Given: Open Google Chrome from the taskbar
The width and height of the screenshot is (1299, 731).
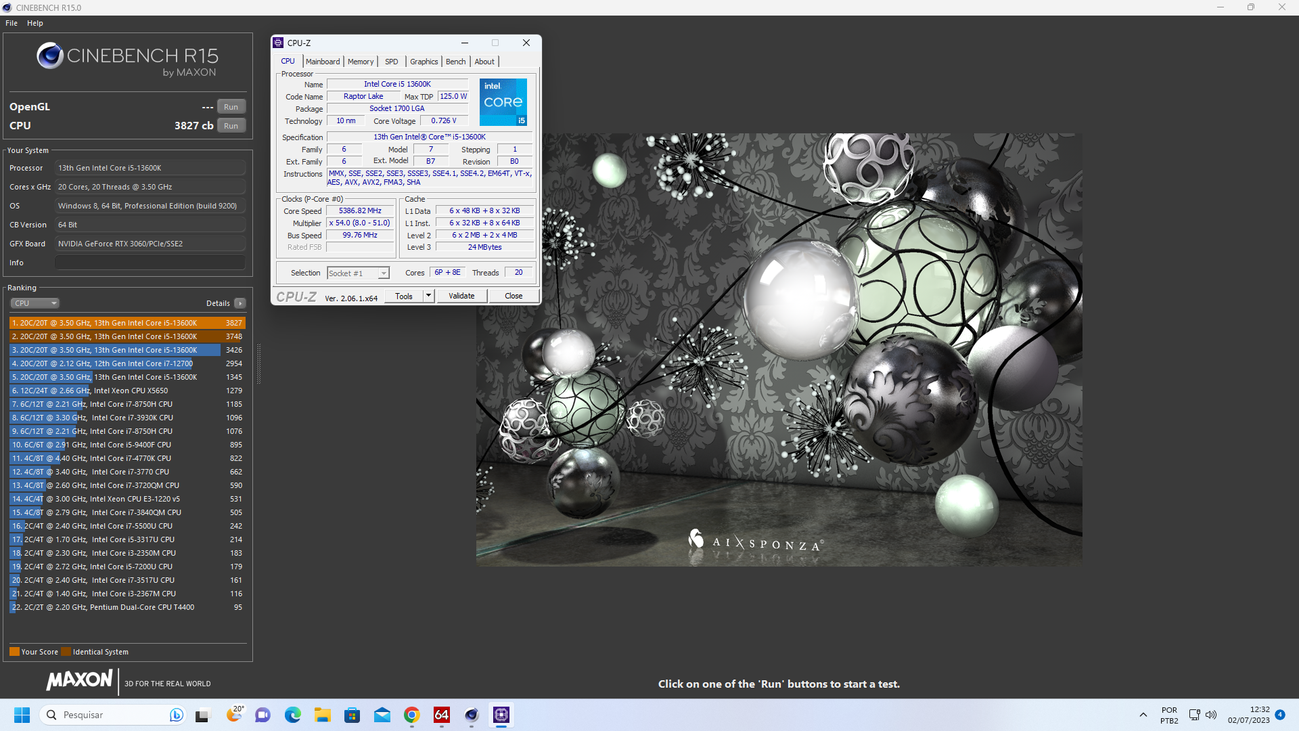Looking at the screenshot, I should point(412,715).
